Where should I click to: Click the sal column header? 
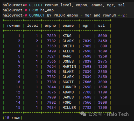point(101,25)
